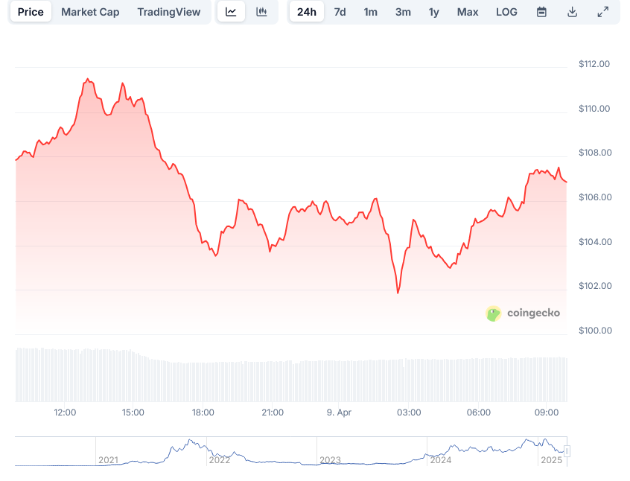Expand the chart with the fullscreen arrows icon
The width and height of the screenshot is (630, 481).
602,12
